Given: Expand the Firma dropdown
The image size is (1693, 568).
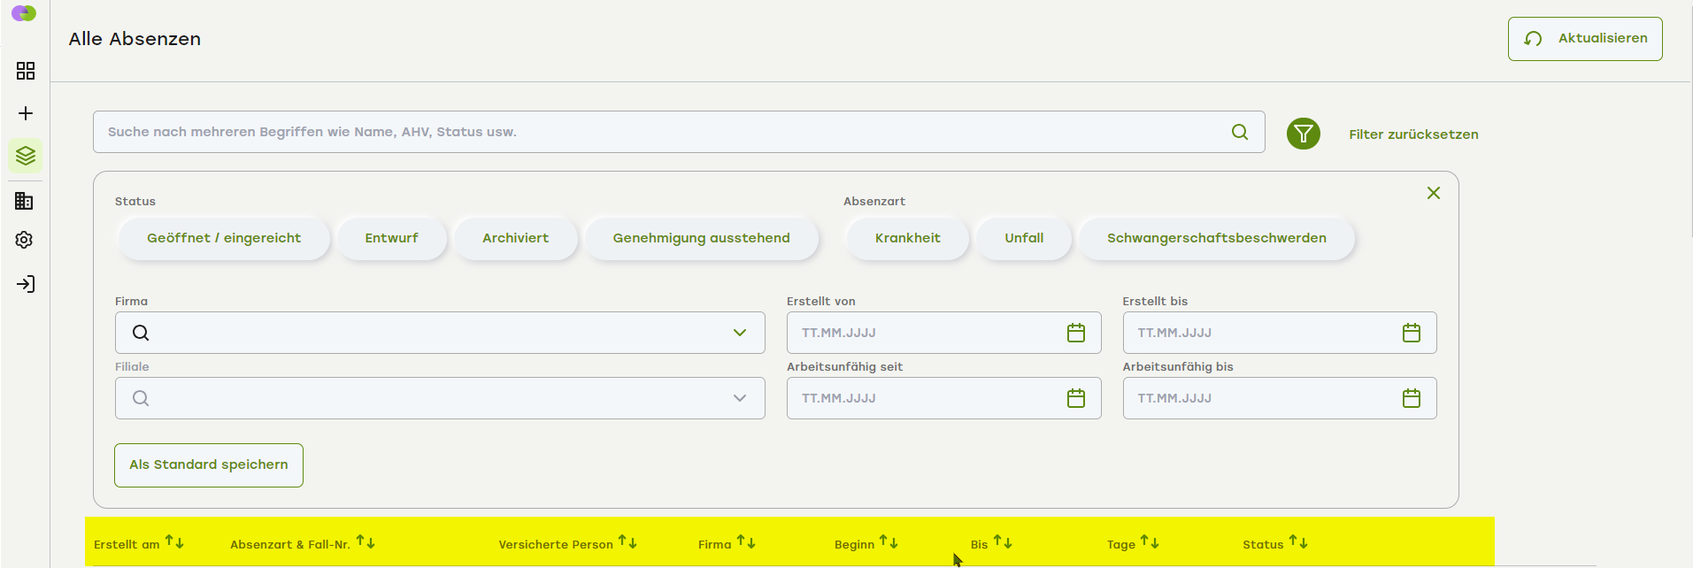Looking at the screenshot, I should (x=739, y=333).
